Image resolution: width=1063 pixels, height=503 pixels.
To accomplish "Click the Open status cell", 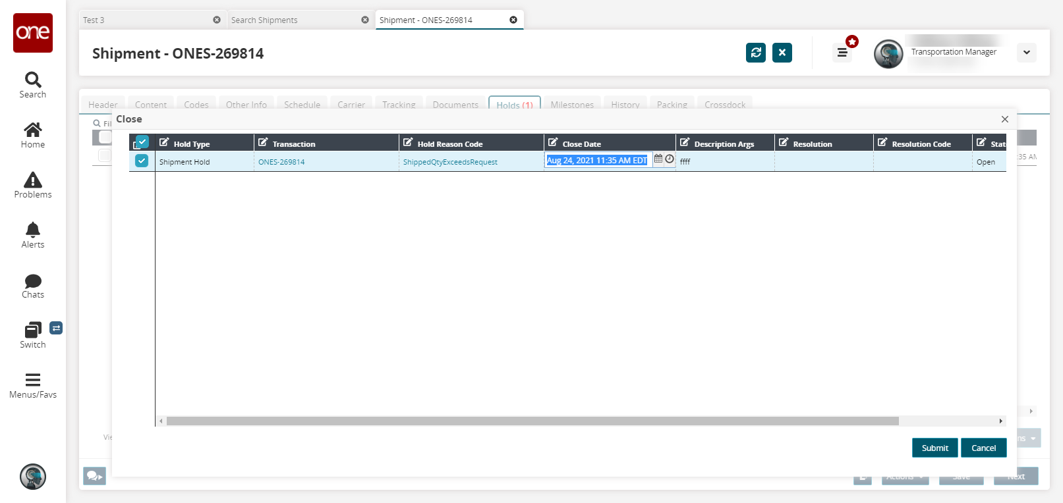I will click(989, 162).
